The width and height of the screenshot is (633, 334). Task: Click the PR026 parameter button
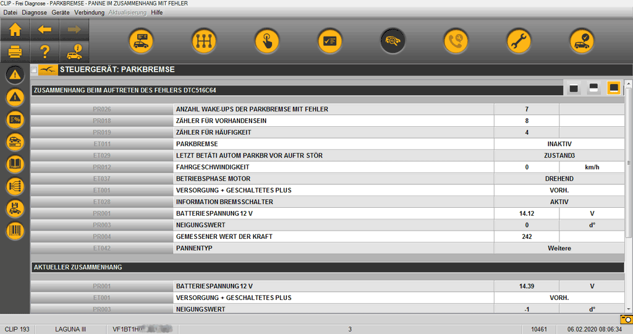click(x=102, y=109)
